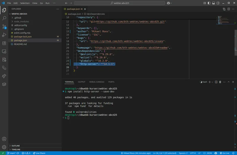Go forward with the navigation arrow

tap(71, 3)
